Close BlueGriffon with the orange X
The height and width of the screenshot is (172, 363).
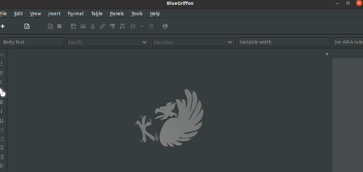click(359, 3)
